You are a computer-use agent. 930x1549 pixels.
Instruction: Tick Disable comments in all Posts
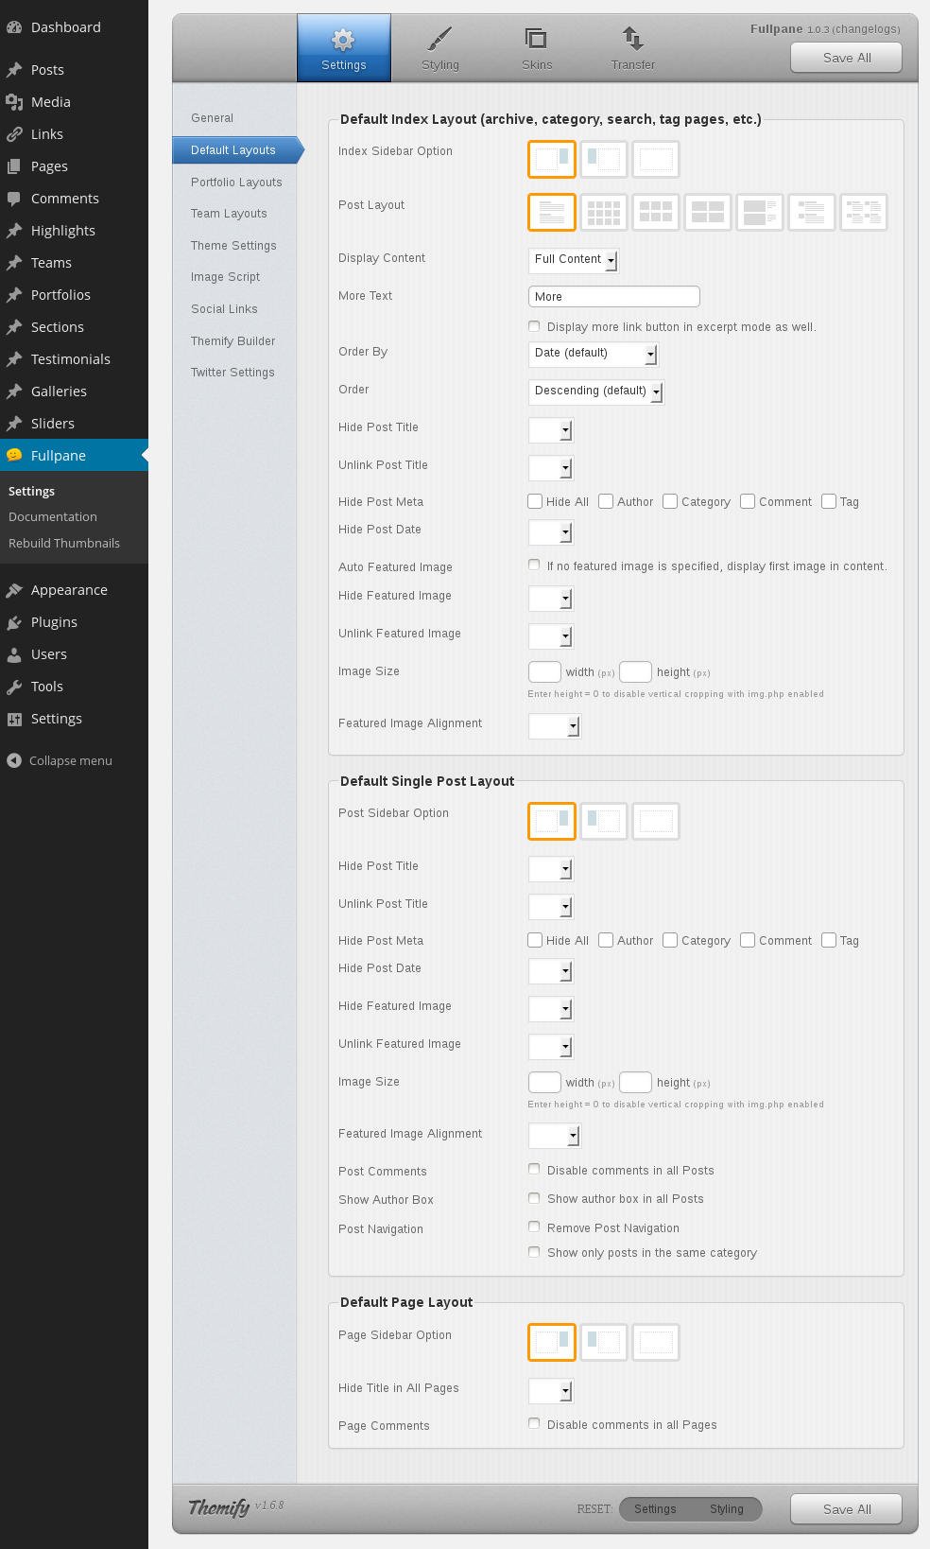[x=534, y=1170]
